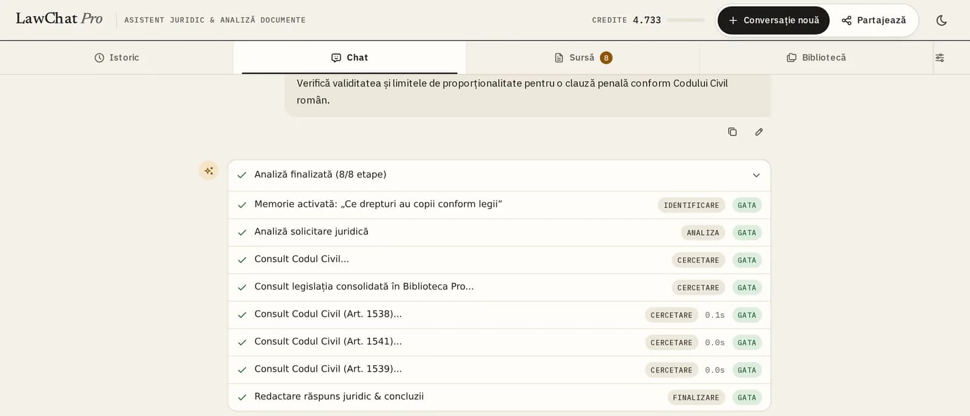Viewport: 970px width, 416px height.
Task: Click checkmark beside Art. 1539 row
Action: (x=242, y=369)
